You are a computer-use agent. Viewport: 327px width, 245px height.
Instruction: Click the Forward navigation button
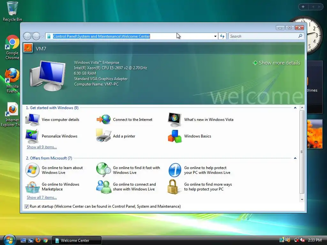coord(36,36)
